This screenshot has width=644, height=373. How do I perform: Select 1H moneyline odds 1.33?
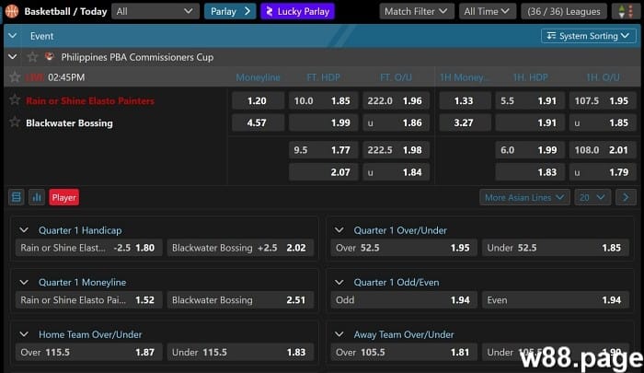[x=465, y=100]
